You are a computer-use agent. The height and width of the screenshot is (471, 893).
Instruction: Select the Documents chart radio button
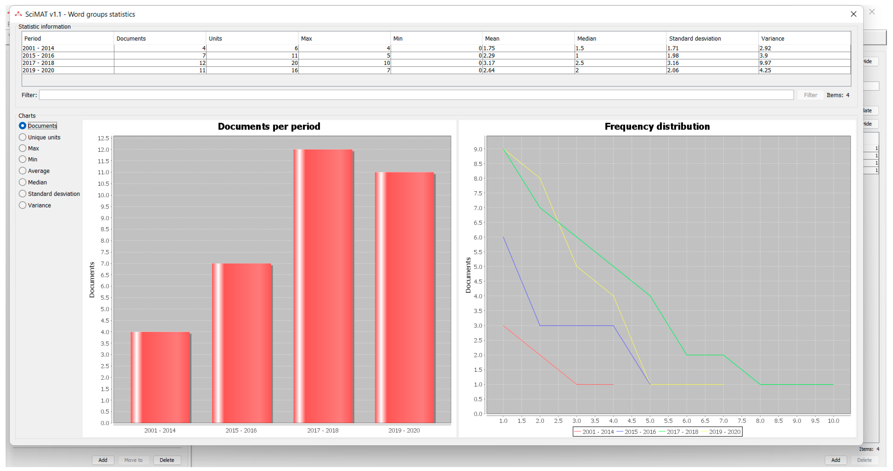pos(23,126)
